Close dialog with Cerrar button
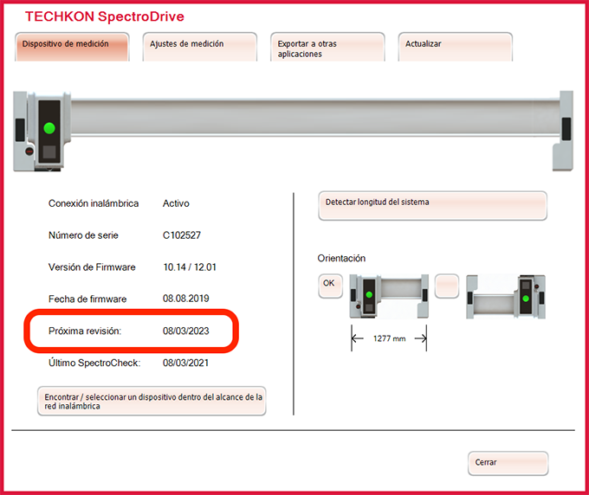Screen dimensions: 589x495 [x=508, y=463]
